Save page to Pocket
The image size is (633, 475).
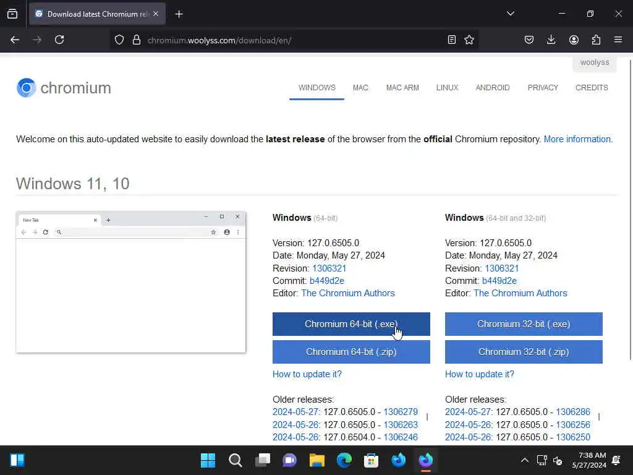[x=529, y=40]
